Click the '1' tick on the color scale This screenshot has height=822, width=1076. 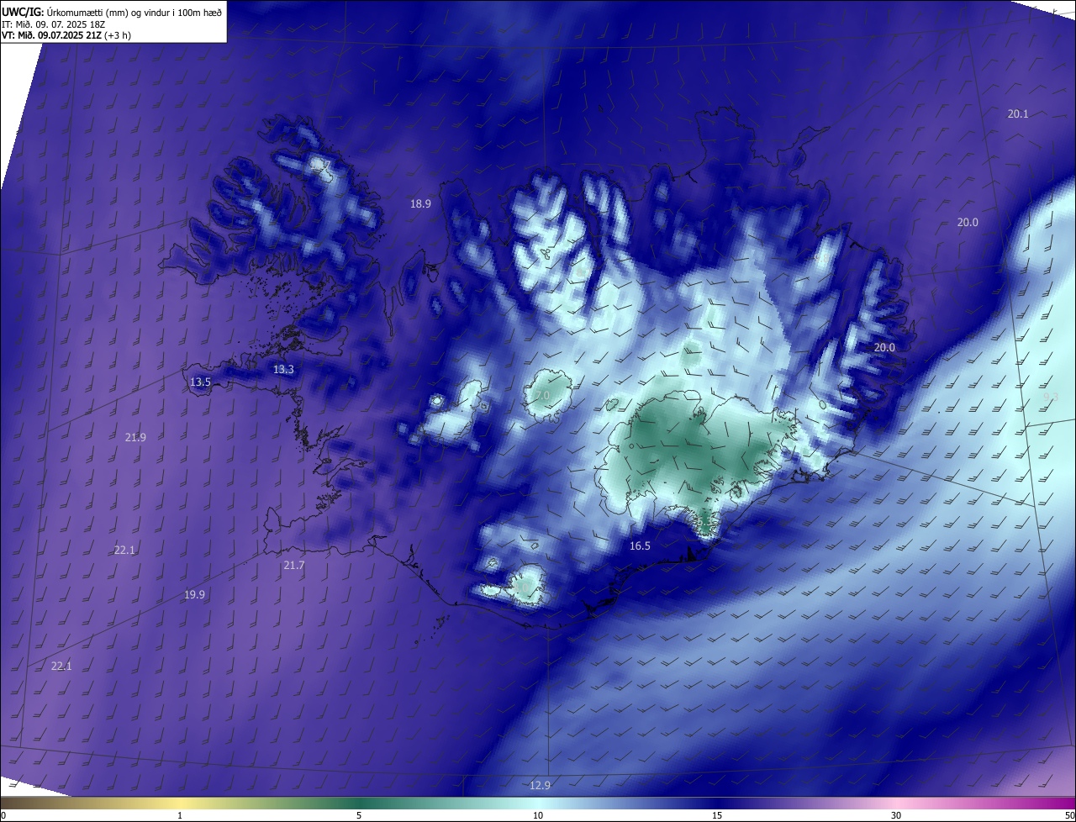point(180,815)
